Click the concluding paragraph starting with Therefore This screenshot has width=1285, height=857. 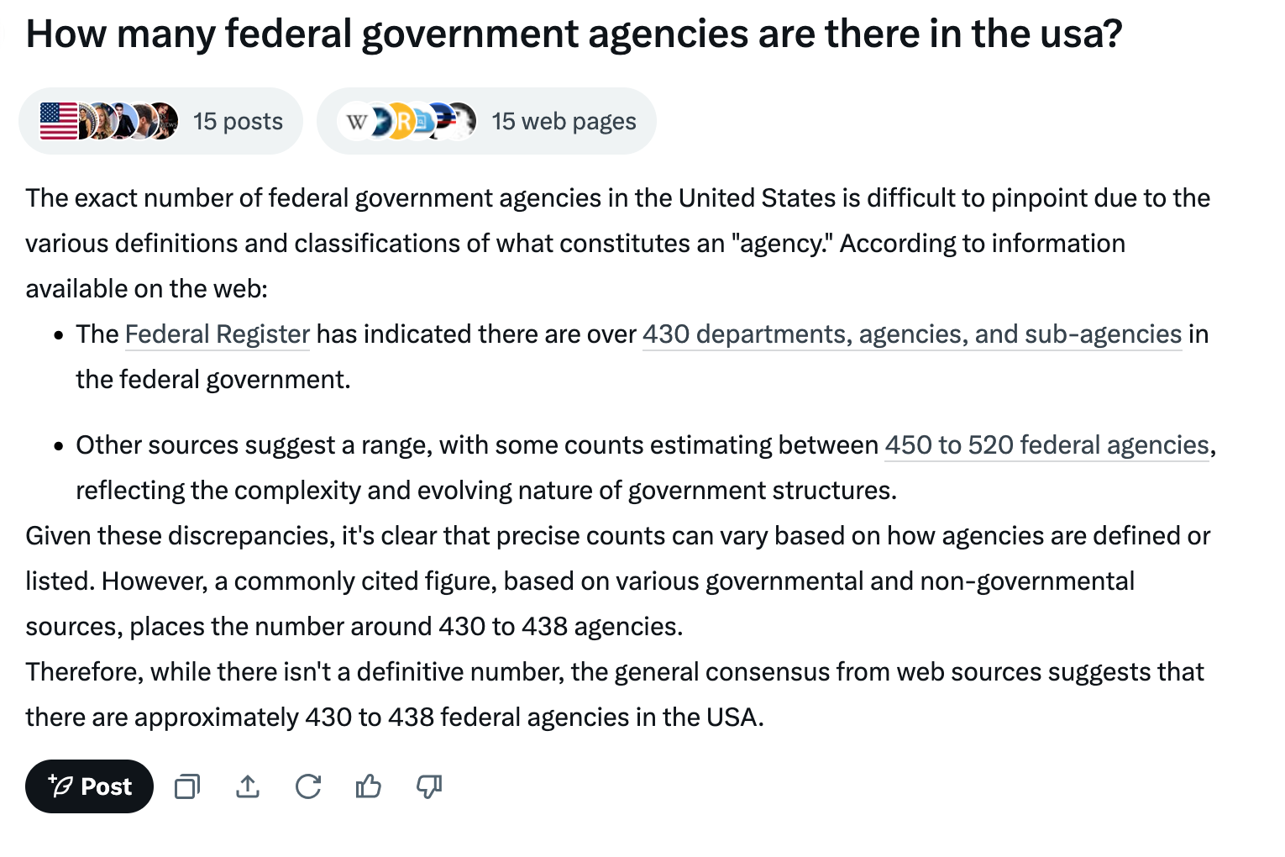615,695
